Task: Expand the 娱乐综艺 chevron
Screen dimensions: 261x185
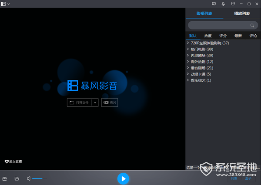Action: point(188,80)
